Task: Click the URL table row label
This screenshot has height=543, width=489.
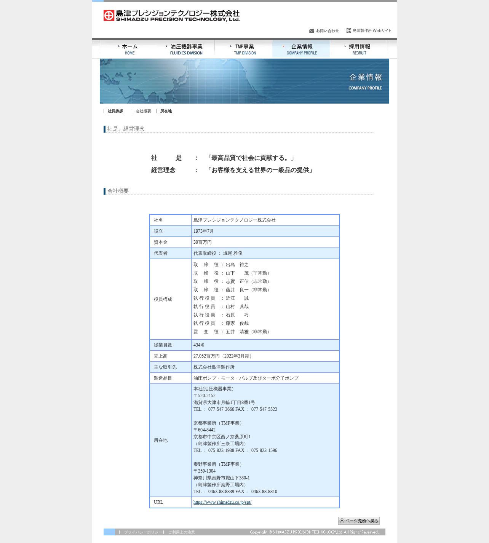Action: point(158,502)
